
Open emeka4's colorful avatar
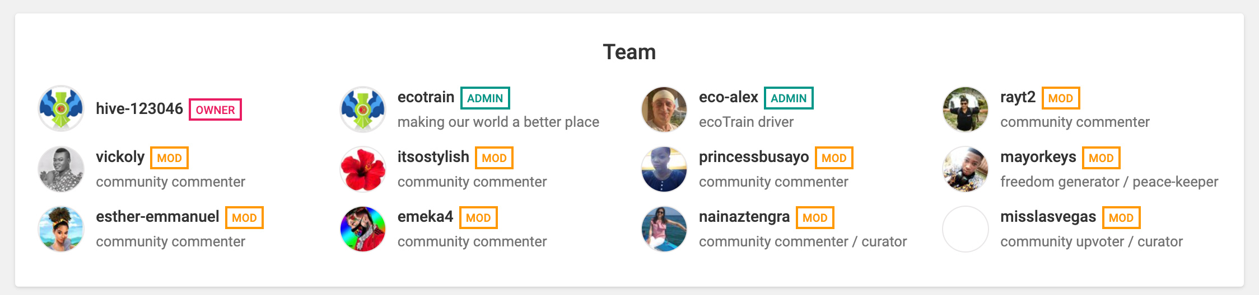click(363, 229)
